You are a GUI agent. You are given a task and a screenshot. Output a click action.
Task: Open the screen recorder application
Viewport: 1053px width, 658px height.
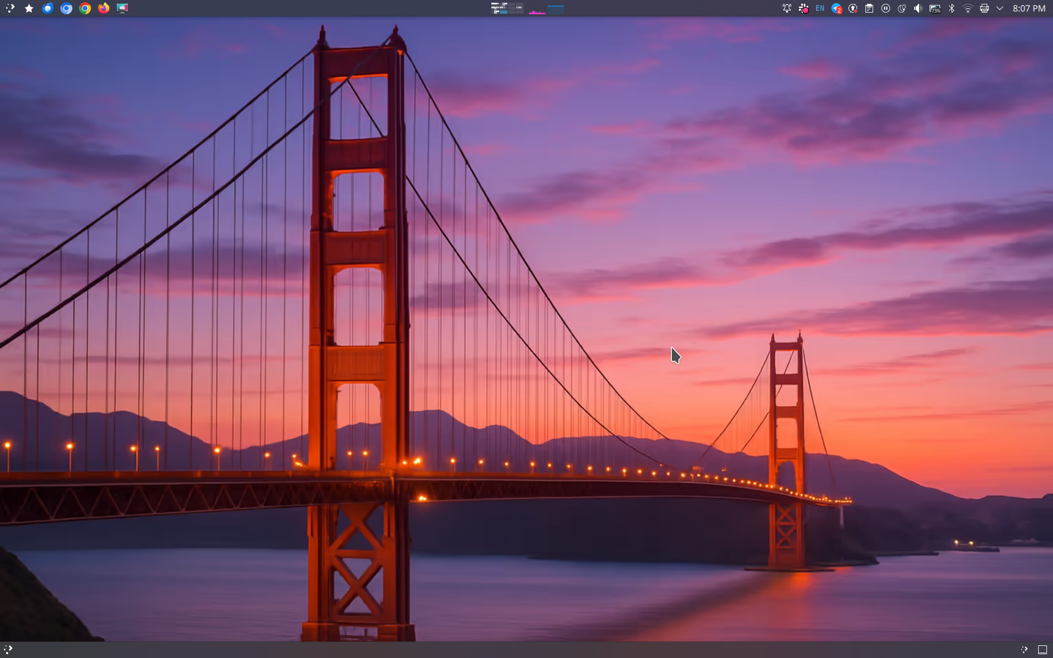122,8
